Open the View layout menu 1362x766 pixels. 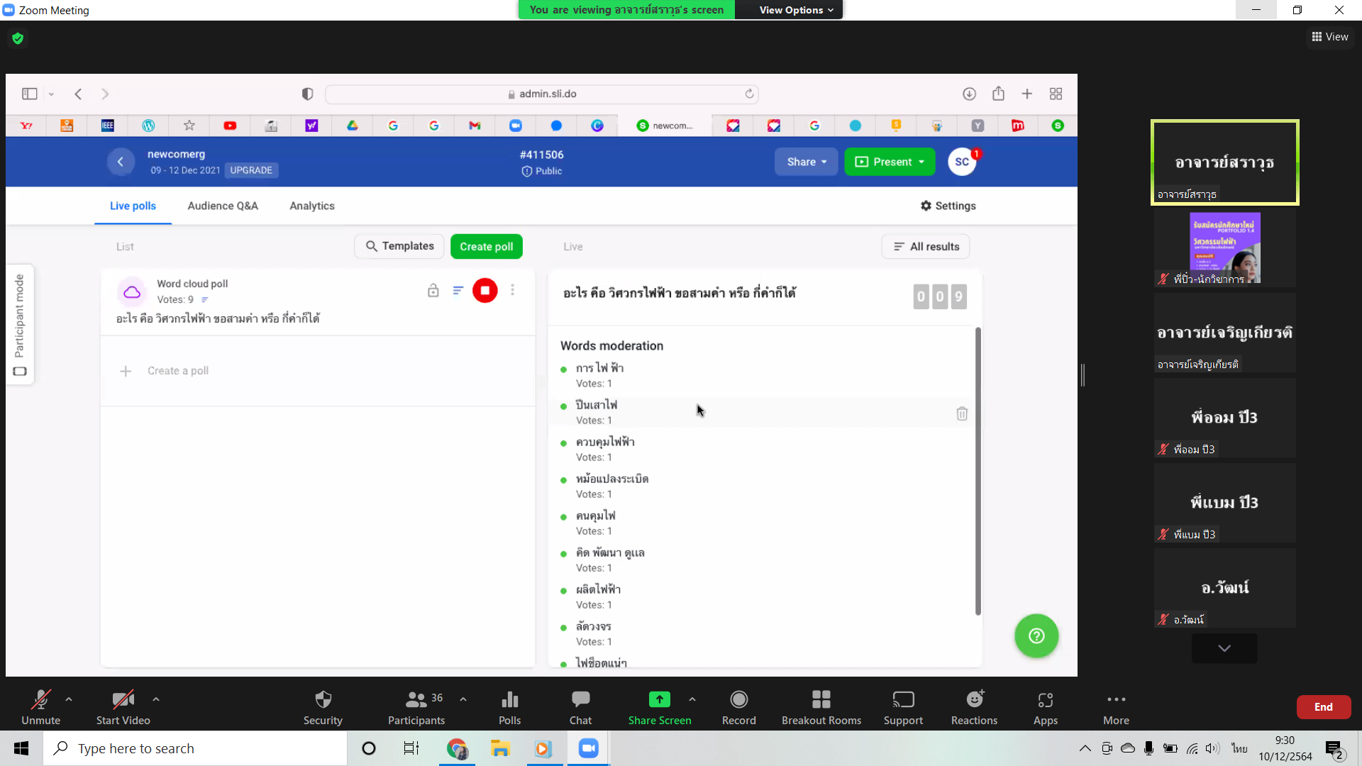pos(1330,37)
